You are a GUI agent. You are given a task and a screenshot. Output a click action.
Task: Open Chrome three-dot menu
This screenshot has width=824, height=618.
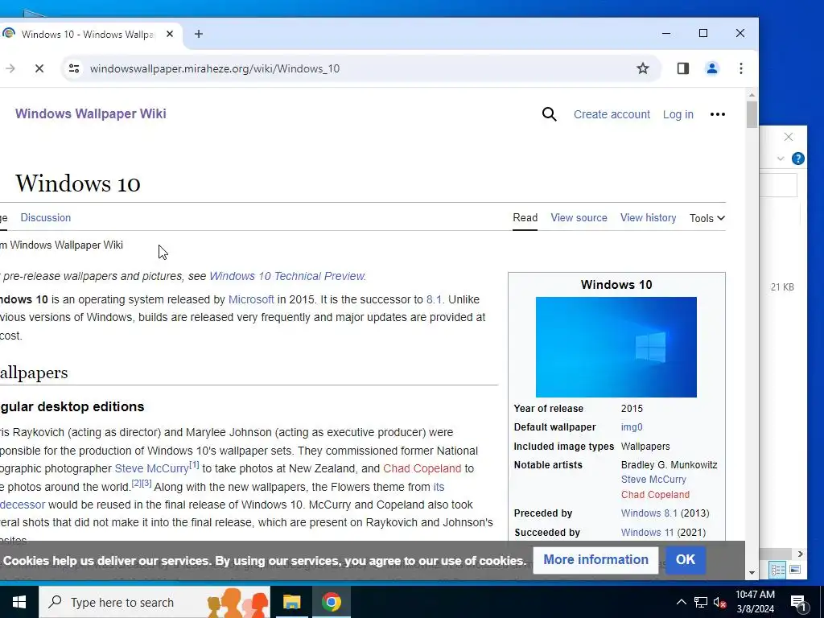click(741, 68)
